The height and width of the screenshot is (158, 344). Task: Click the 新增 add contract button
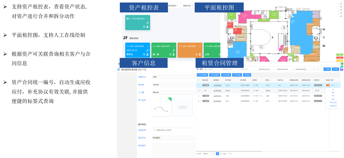point(327,69)
